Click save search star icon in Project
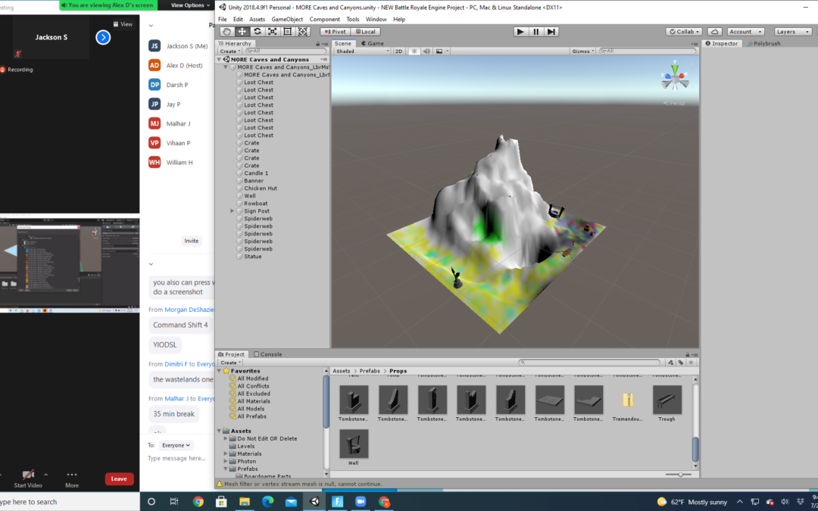 [692, 363]
